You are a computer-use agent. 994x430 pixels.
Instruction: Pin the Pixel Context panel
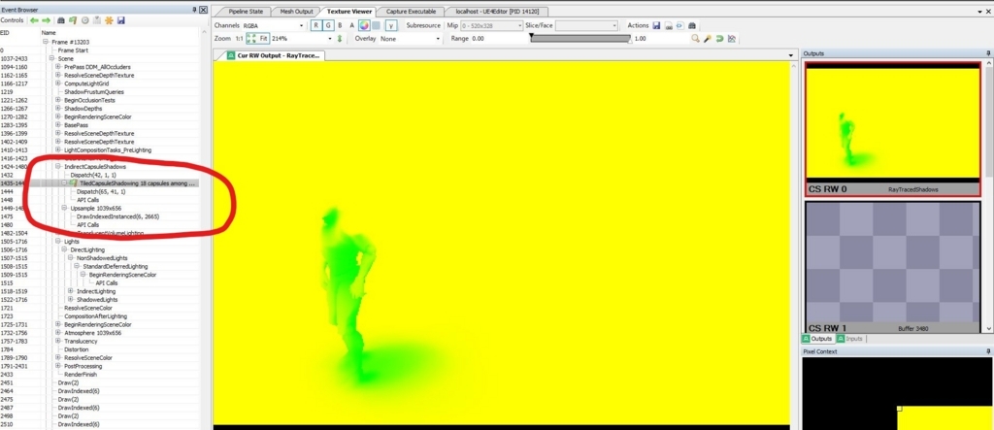[x=988, y=351]
